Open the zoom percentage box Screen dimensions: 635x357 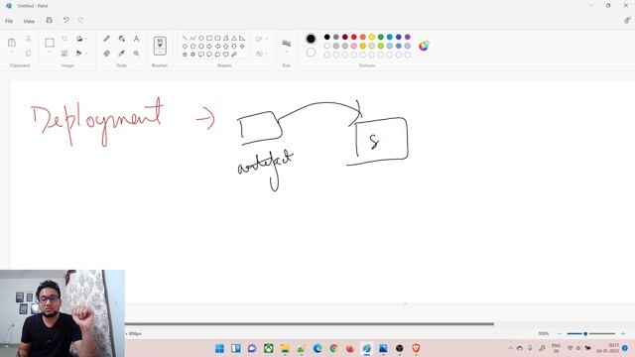tap(544, 333)
